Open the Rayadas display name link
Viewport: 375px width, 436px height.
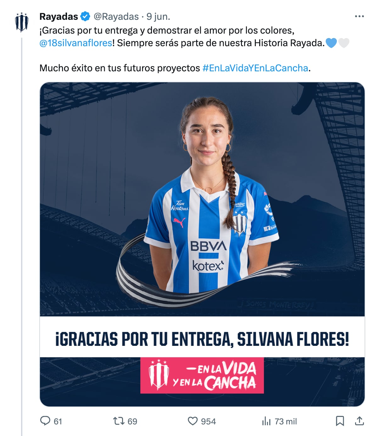(59, 16)
